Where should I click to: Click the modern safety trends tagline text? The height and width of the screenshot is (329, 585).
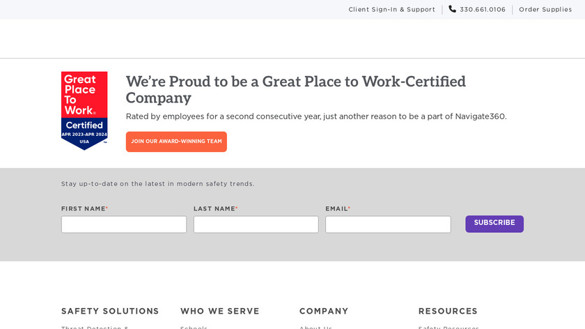point(158,184)
